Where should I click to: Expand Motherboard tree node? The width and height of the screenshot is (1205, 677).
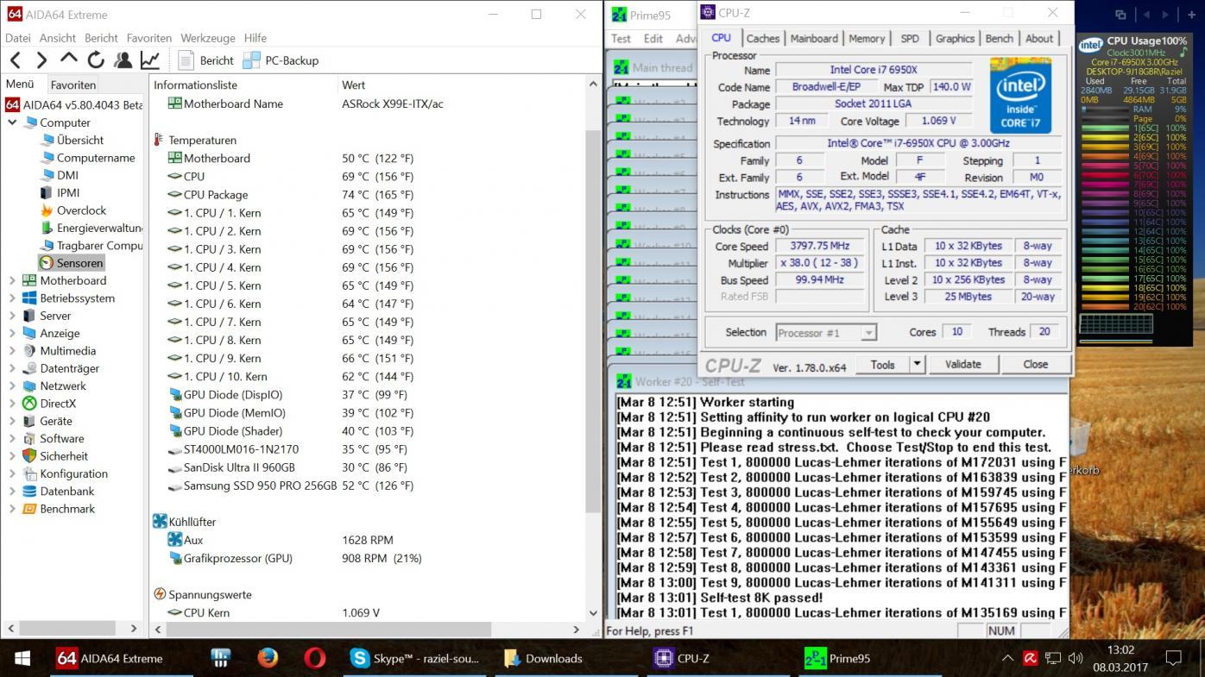click(x=12, y=280)
